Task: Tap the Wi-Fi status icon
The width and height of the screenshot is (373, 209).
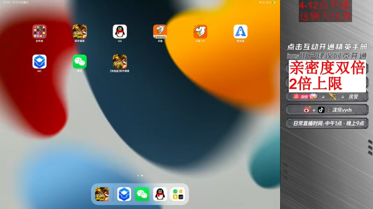Action: click(x=260, y=2)
